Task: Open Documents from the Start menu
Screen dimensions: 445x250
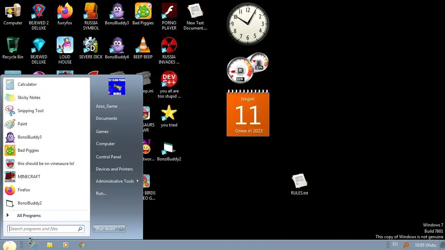Action: pyautogui.click(x=117, y=118)
